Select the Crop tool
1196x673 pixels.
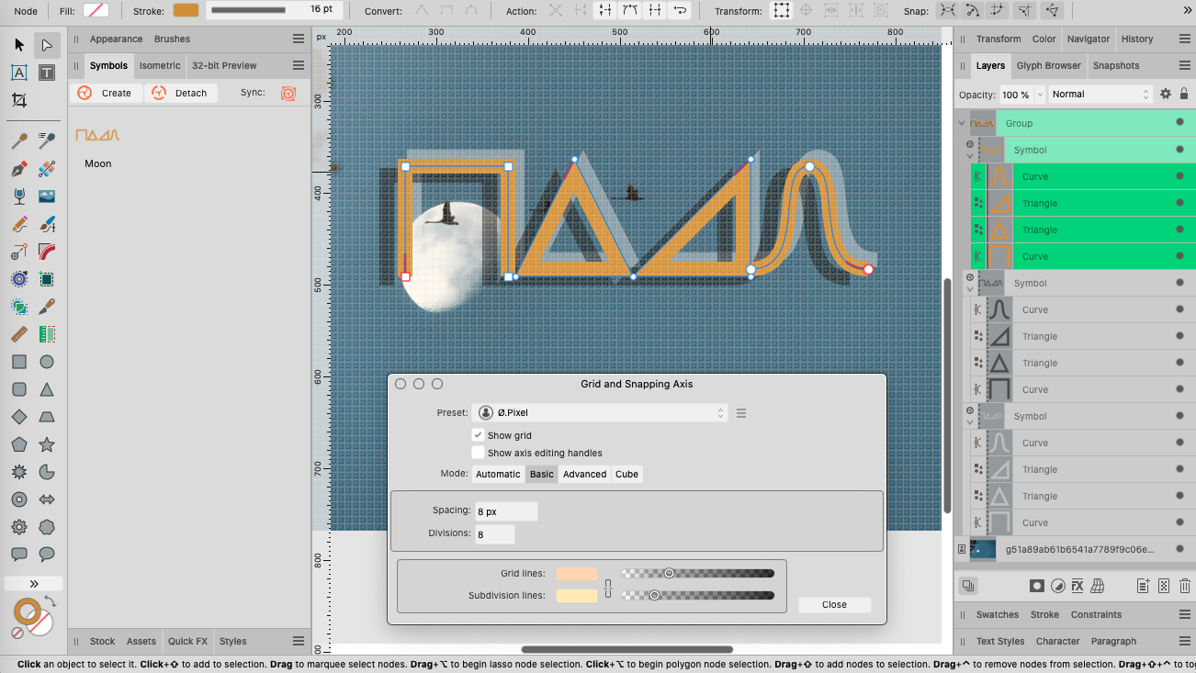tap(19, 100)
